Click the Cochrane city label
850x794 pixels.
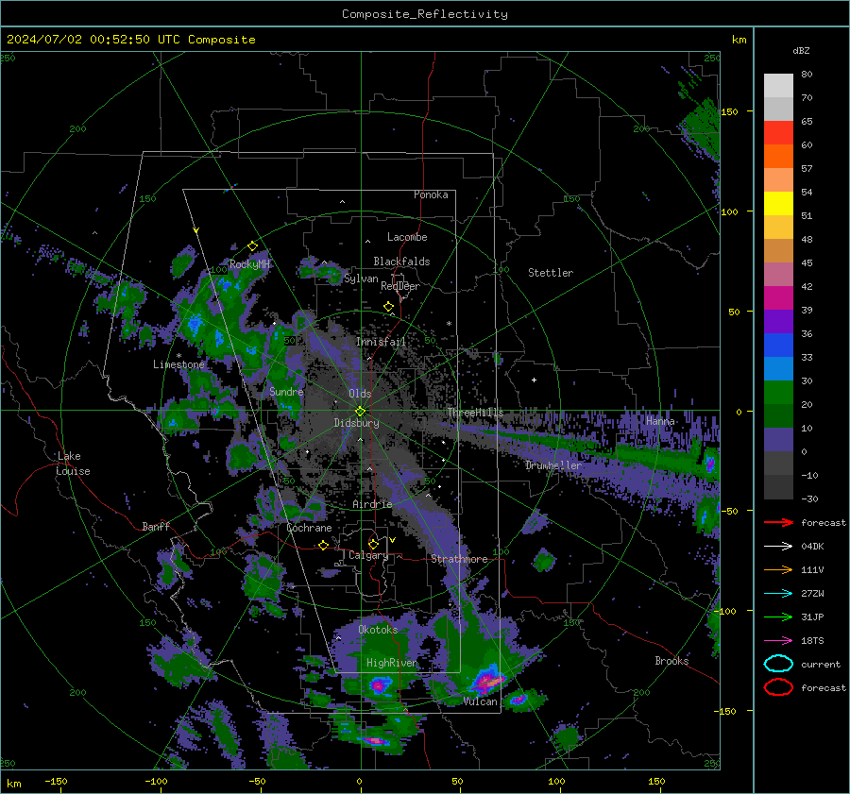(x=309, y=528)
